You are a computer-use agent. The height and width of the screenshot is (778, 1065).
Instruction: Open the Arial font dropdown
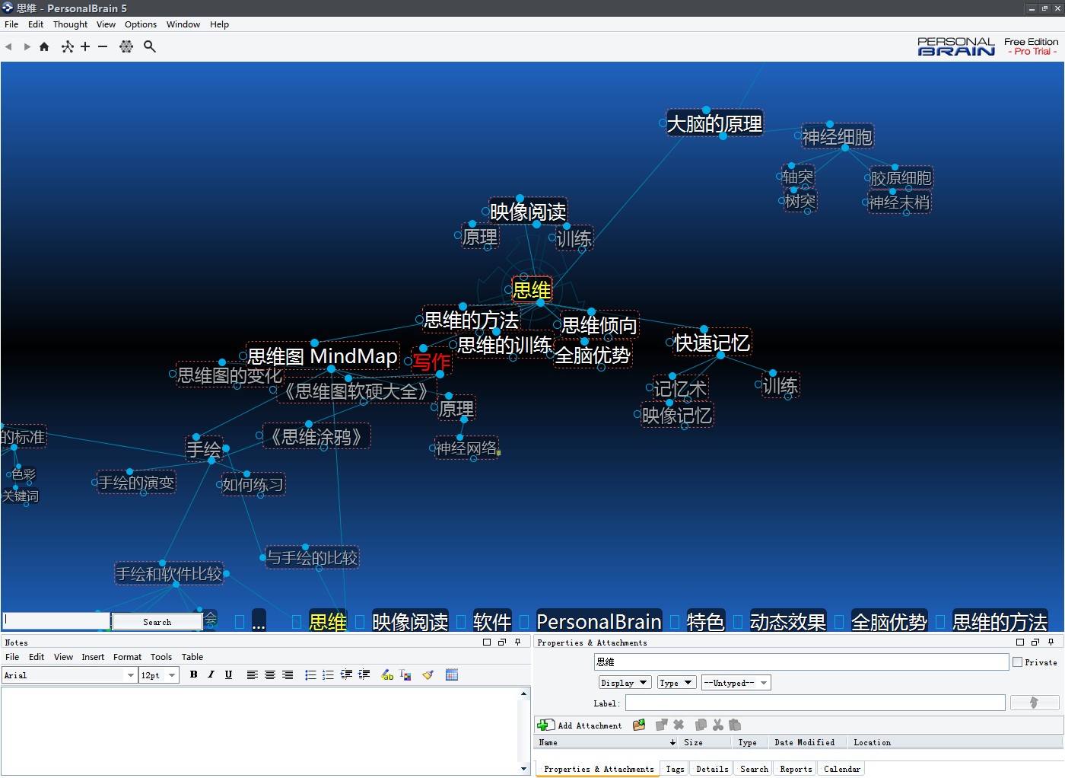click(x=131, y=675)
